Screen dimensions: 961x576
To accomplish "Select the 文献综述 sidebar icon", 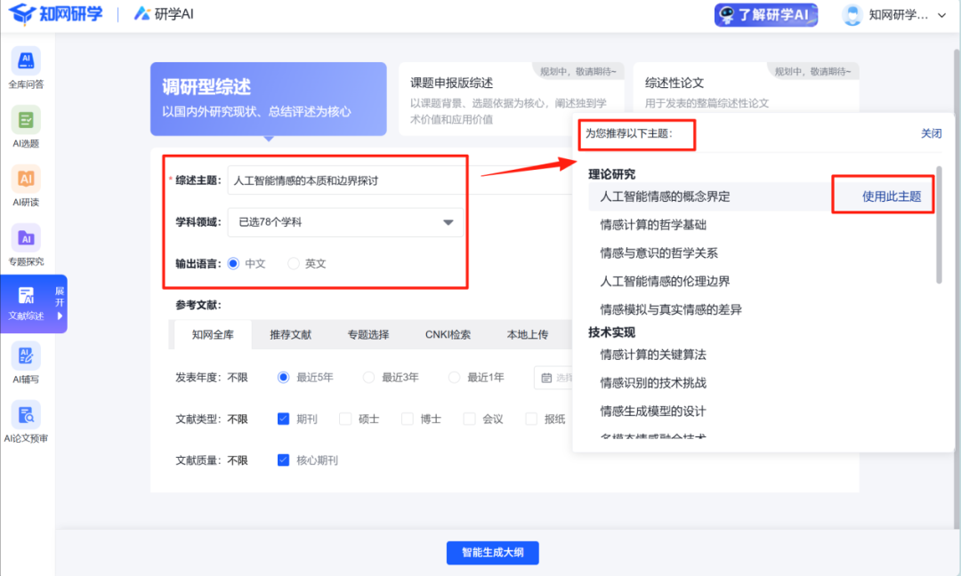I will click(x=26, y=297).
